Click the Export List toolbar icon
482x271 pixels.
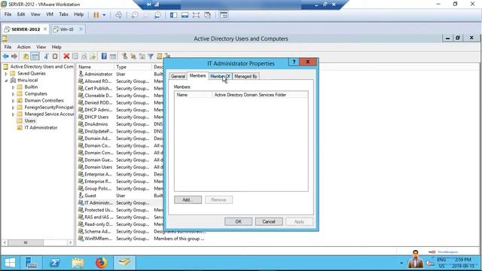click(93, 56)
